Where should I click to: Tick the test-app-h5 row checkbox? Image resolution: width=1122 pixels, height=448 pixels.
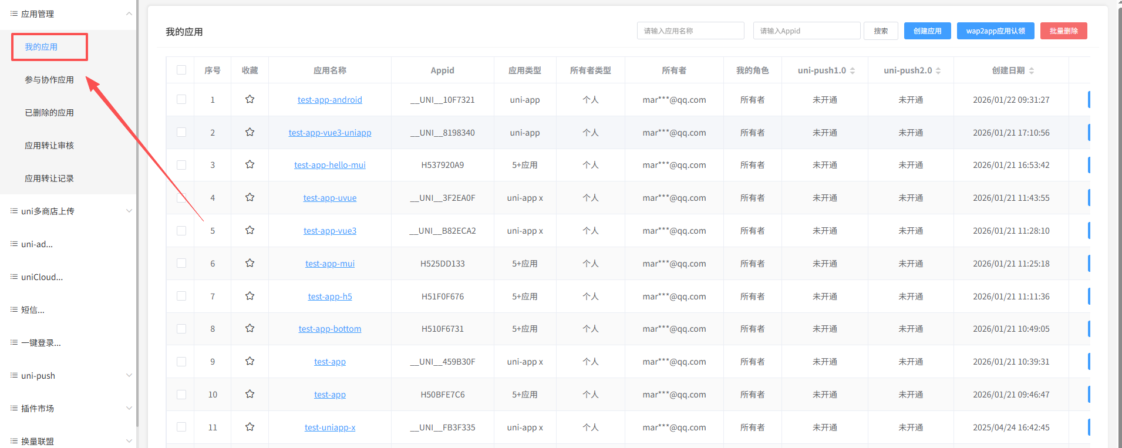[181, 296]
